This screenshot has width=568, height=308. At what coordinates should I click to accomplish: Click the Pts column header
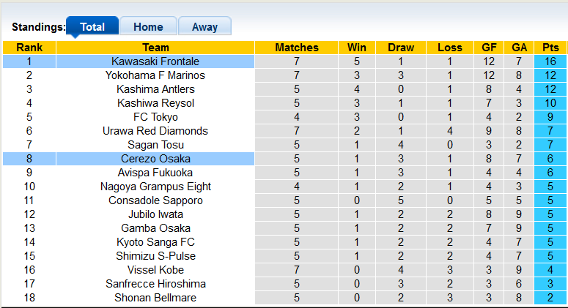point(550,48)
